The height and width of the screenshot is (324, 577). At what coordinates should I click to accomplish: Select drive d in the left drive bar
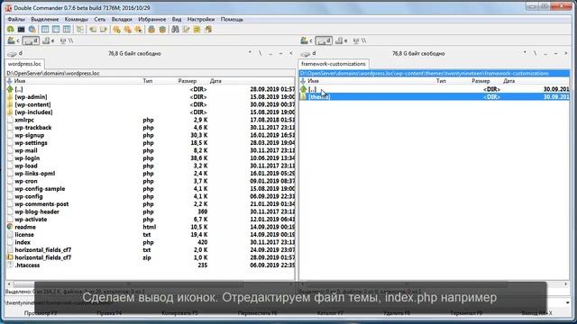pos(31,40)
